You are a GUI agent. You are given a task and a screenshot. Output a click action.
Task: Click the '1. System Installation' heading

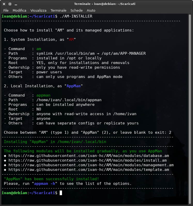(x=40, y=39)
